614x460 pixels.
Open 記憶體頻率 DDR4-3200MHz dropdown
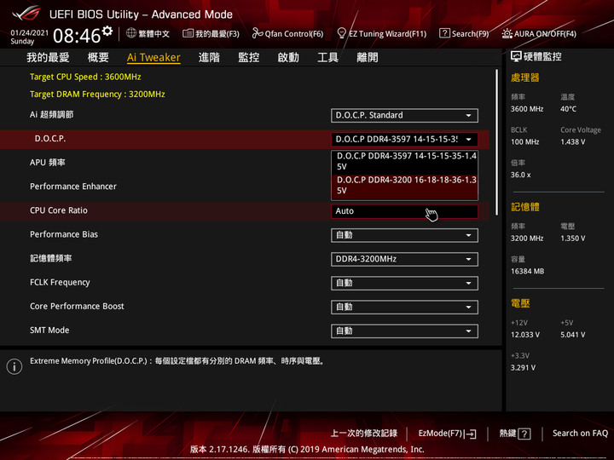404,259
